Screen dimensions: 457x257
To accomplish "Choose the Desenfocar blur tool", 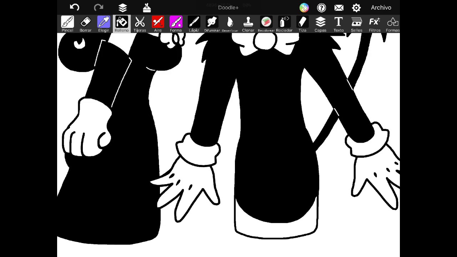I will [230, 24].
